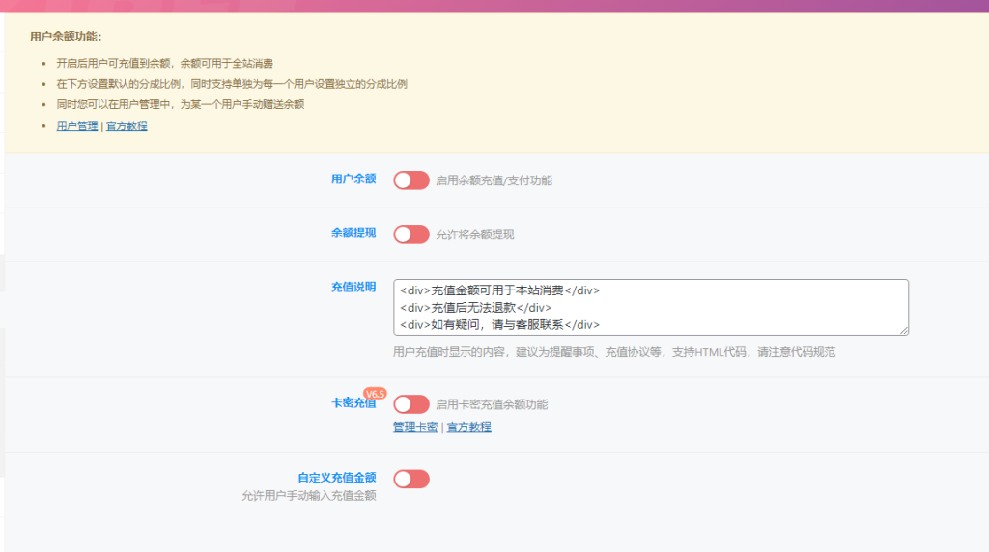Open 官方教程 link in the notice box
Screen dimensions: 989x552
point(127,126)
